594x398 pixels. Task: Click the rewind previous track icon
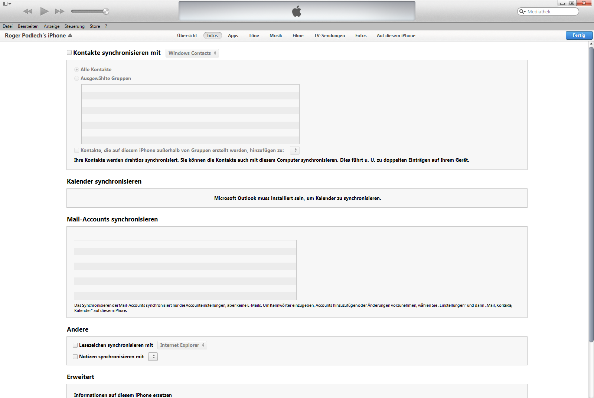pyautogui.click(x=28, y=11)
